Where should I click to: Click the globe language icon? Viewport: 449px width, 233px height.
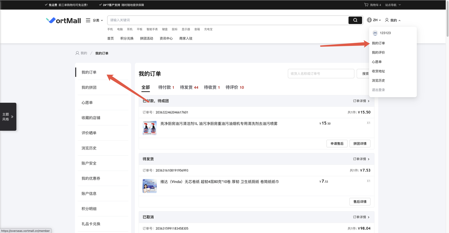[x=369, y=20]
